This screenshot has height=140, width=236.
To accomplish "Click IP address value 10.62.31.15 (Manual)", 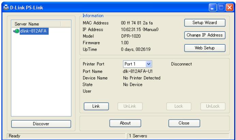I will (x=140, y=30).
